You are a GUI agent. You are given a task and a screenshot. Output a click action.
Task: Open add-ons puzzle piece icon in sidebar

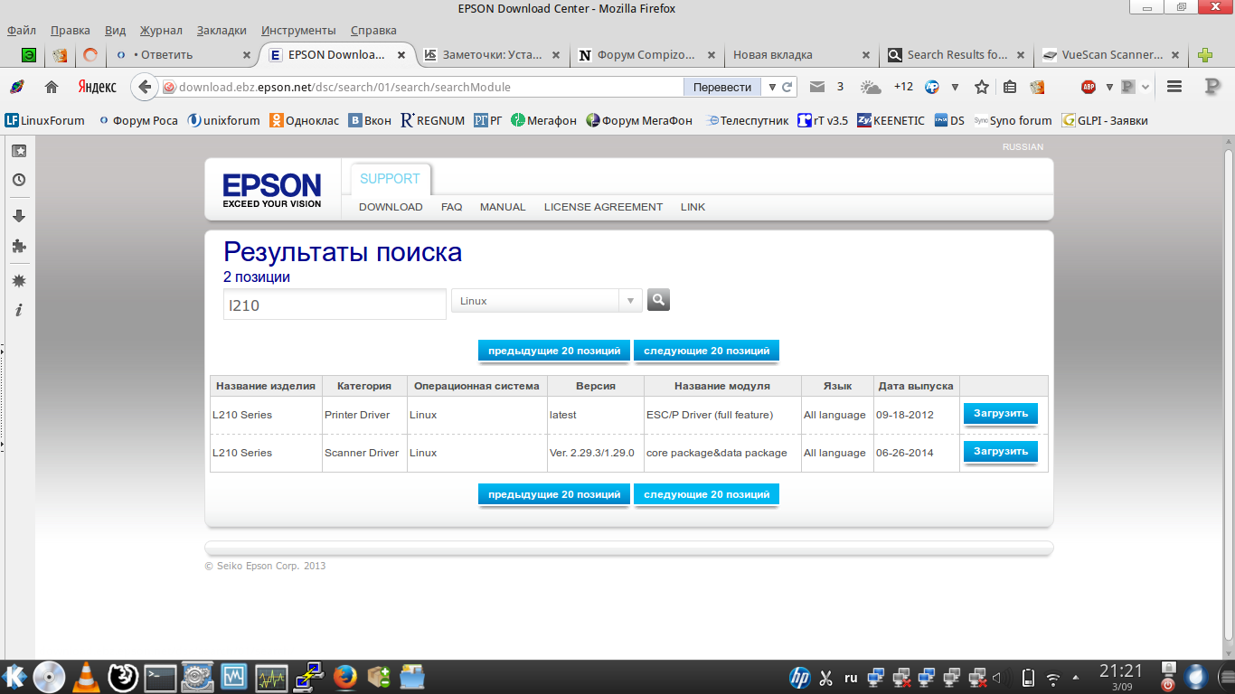coord(19,245)
